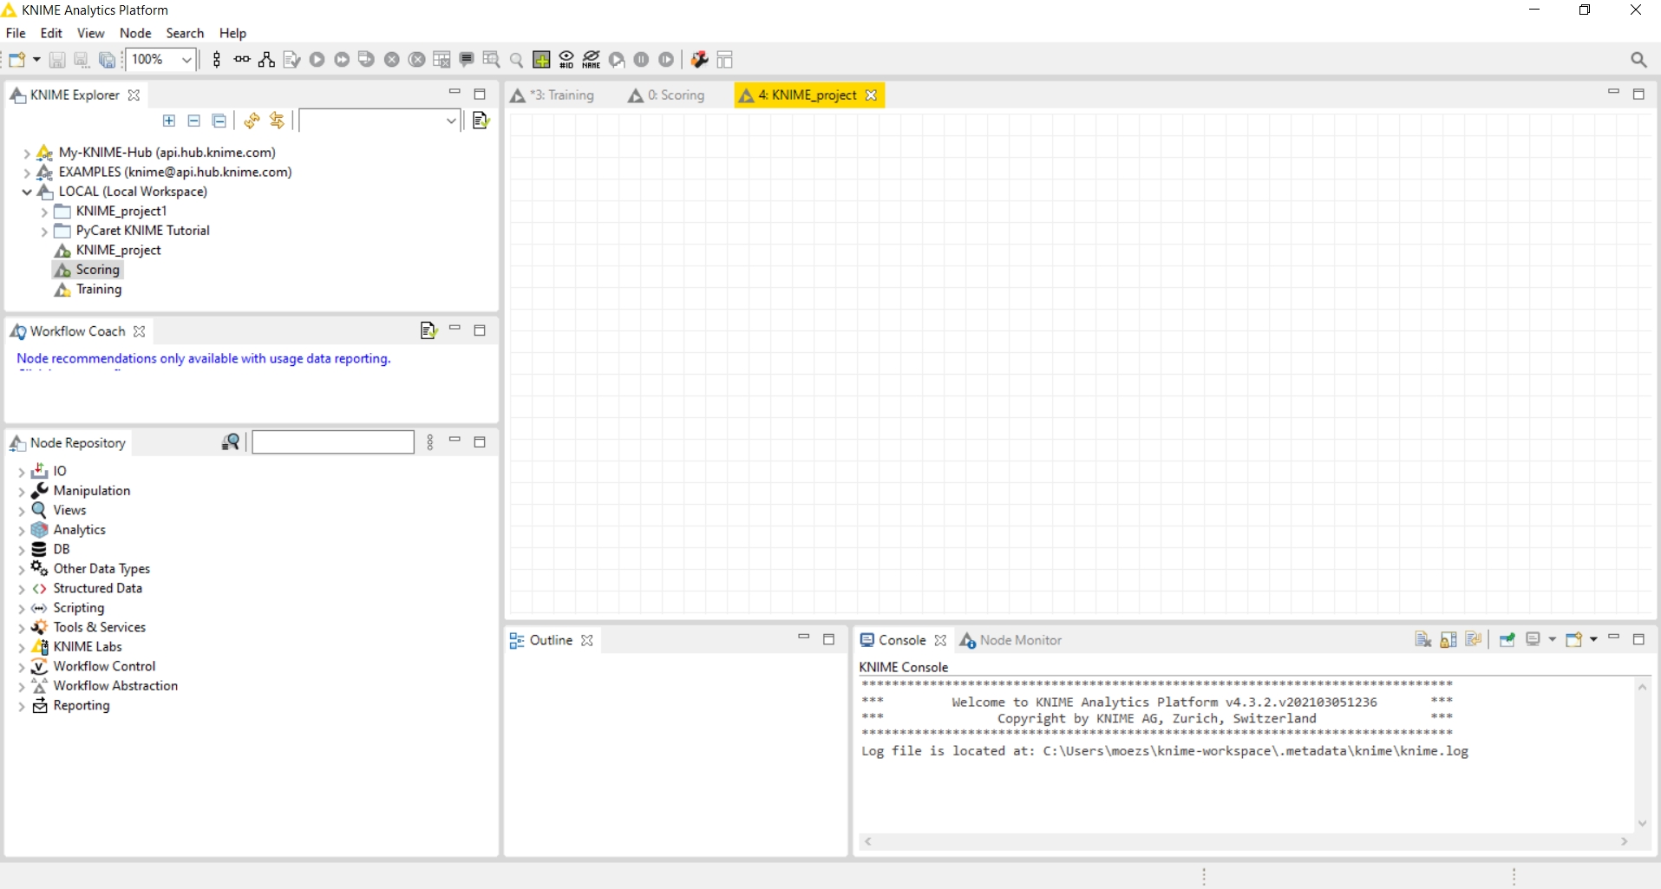Toggle console scroll lock icon
The image size is (1661, 889).
coord(1448,640)
